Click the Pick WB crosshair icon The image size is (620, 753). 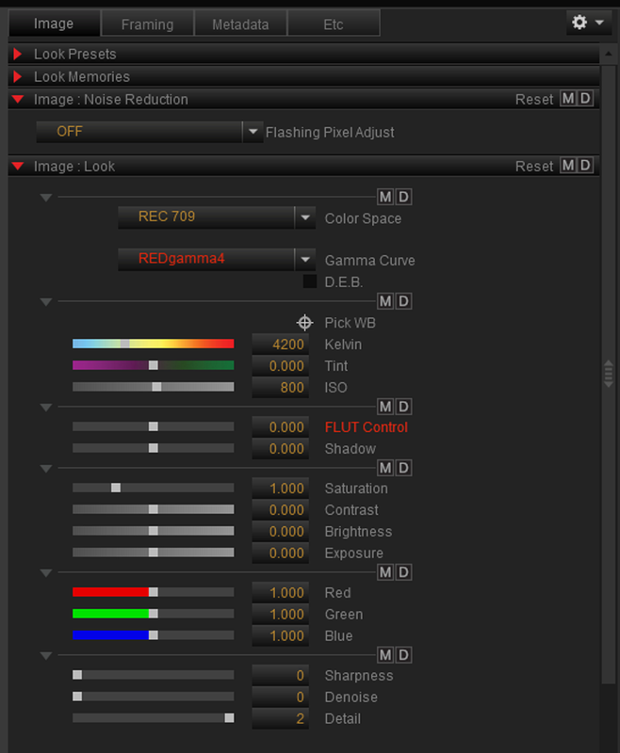[304, 323]
